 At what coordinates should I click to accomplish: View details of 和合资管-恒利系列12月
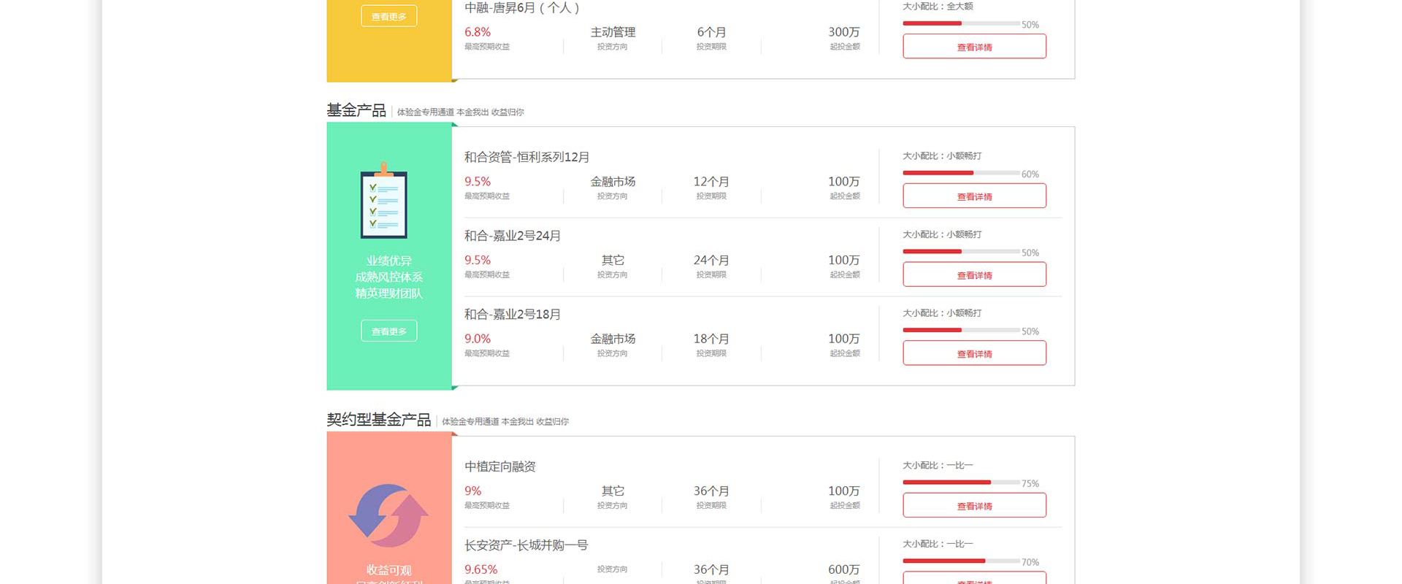click(x=974, y=196)
